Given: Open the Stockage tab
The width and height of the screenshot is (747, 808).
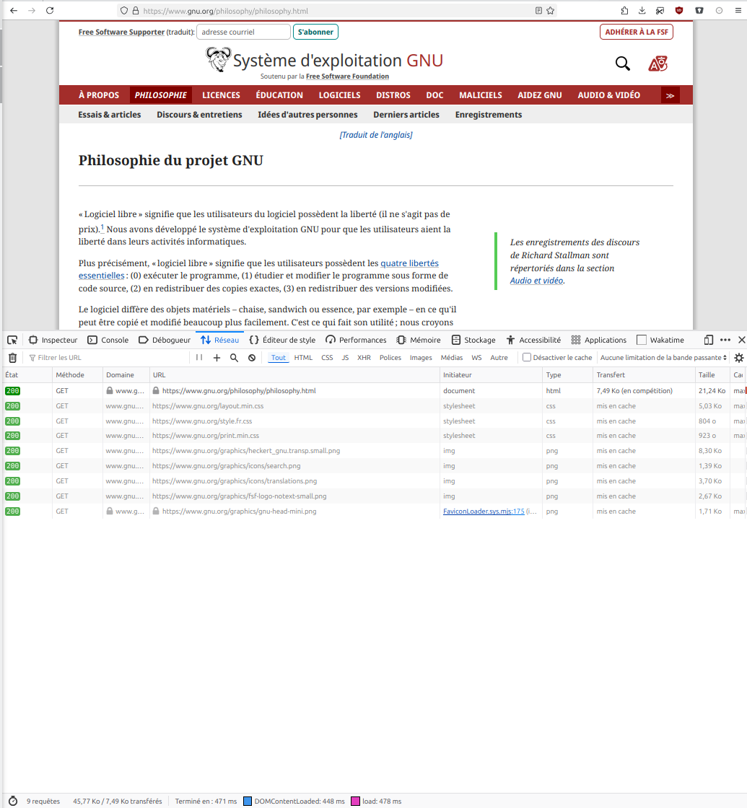Looking at the screenshot, I should [473, 340].
